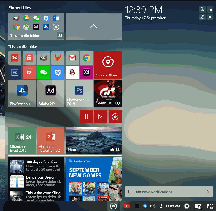Open the input method keyboard tray icon
Screen dimensions: 216x211
pyautogui.click(x=198, y=206)
